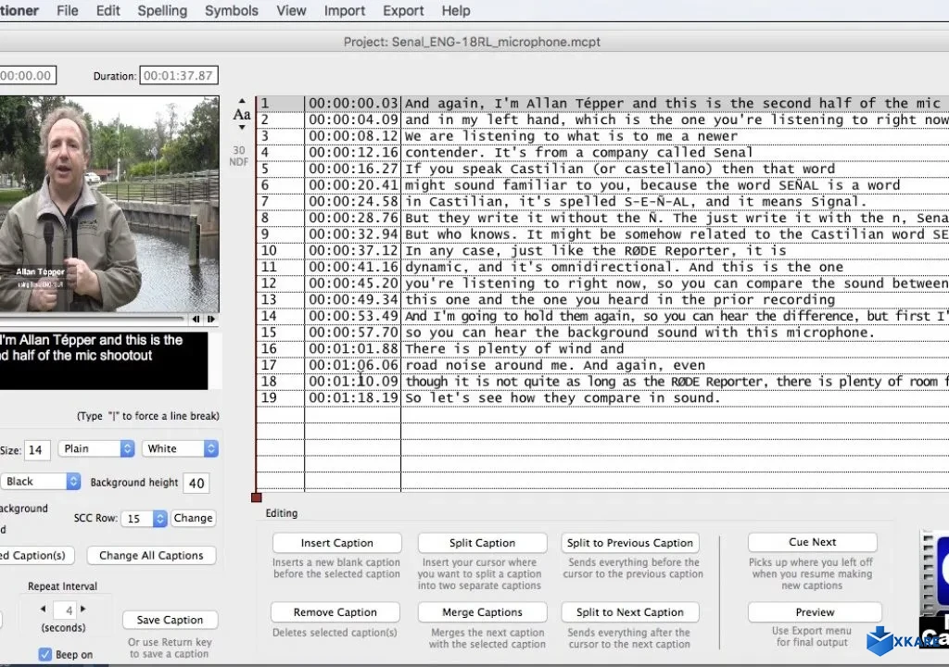
Task: Step video forward one frame
Action: click(211, 320)
